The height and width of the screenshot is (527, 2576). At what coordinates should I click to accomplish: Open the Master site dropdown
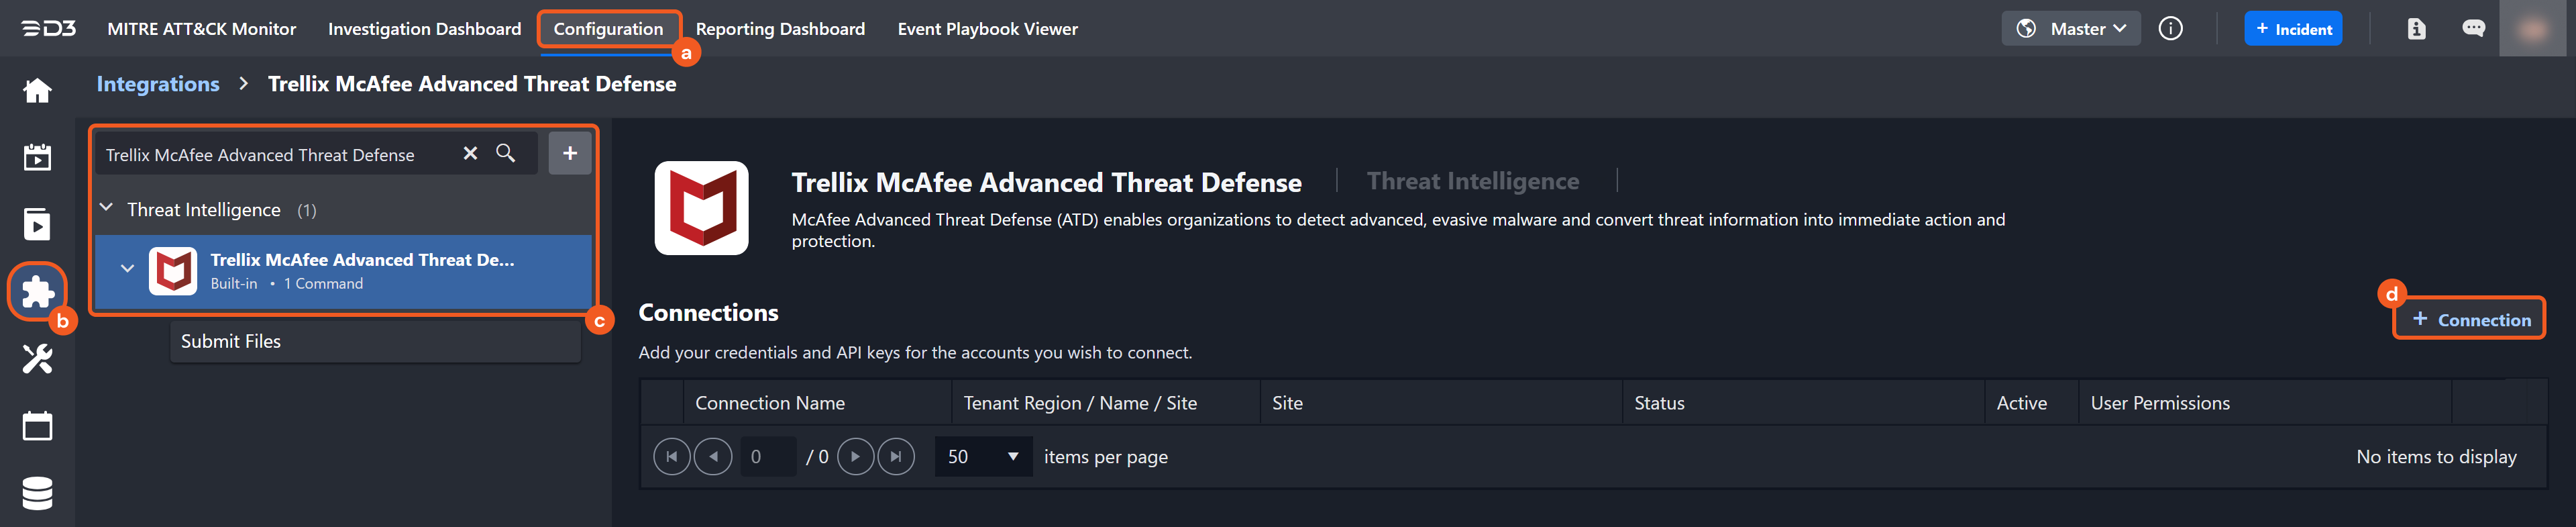(x=2071, y=29)
